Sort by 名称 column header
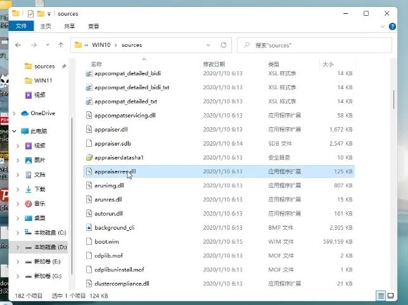The width and height of the screenshot is (408, 305). pos(96,64)
